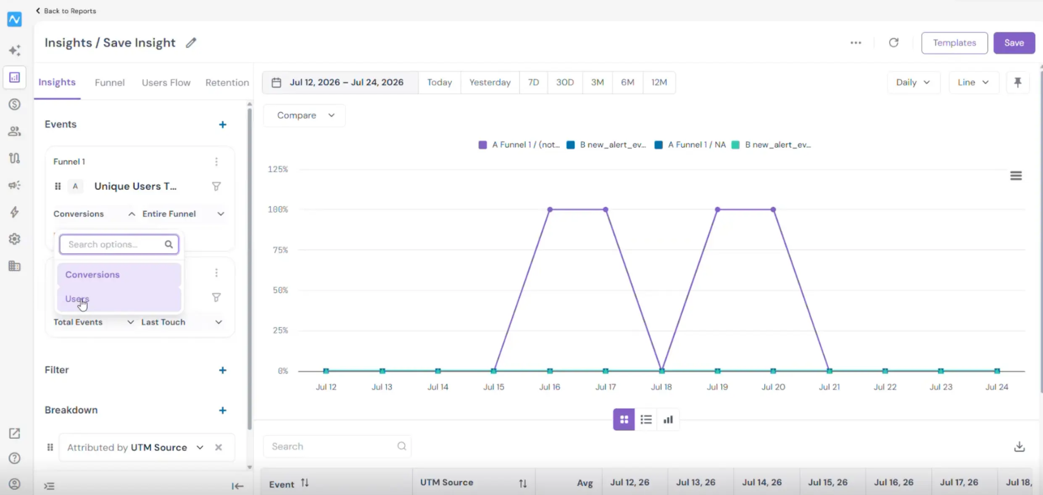
Task: Expand the Entire Funnel dropdown
Action: click(183, 214)
